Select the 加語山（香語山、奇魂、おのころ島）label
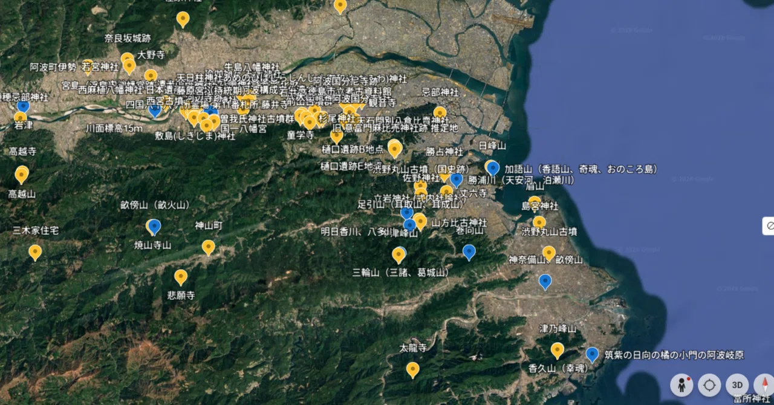The height and width of the screenshot is (405, 774). (581, 169)
